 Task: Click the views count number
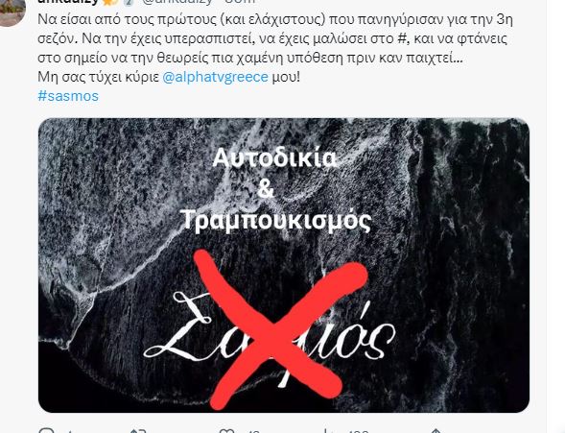(x=359, y=431)
